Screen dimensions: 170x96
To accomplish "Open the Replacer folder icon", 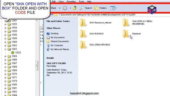I will [x=126, y=34].
